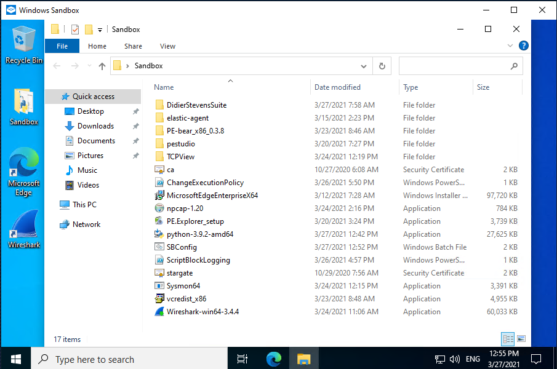Expand the ribbon with the chevron
Screen dimensions: 557x369
tap(510, 46)
